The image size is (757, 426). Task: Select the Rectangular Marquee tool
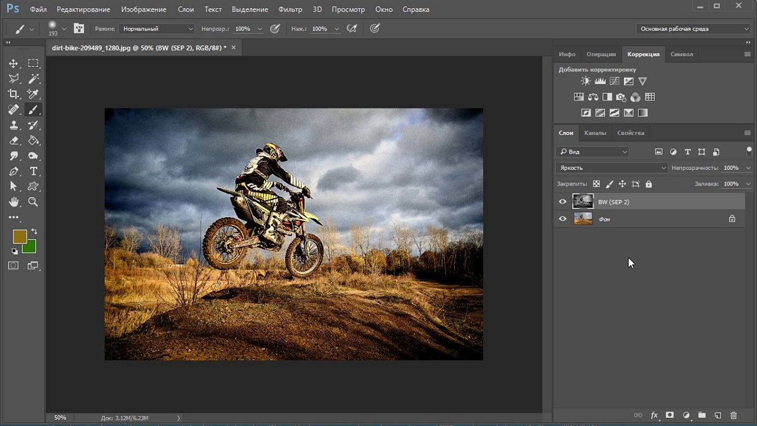pyautogui.click(x=33, y=64)
